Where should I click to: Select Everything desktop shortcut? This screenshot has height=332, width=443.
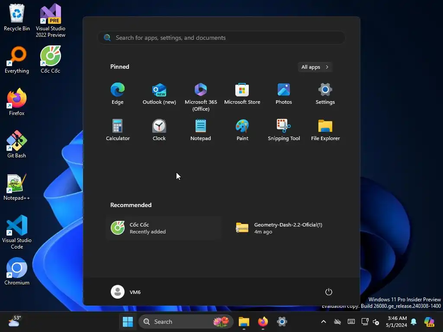[x=17, y=60]
